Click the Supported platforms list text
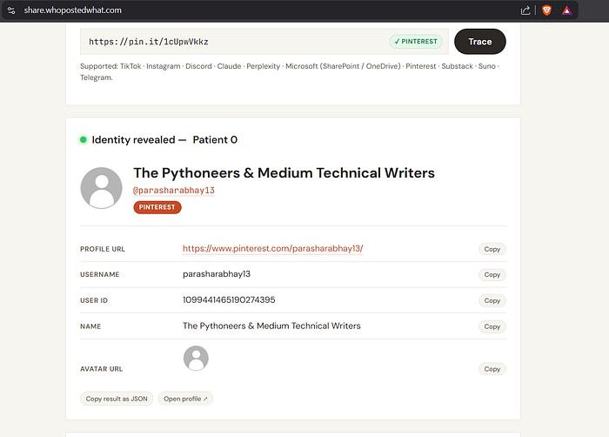 point(290,71)
